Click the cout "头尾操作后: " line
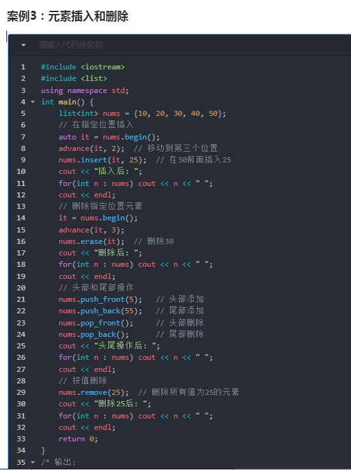The image size is (351, 470). [110, 346]
